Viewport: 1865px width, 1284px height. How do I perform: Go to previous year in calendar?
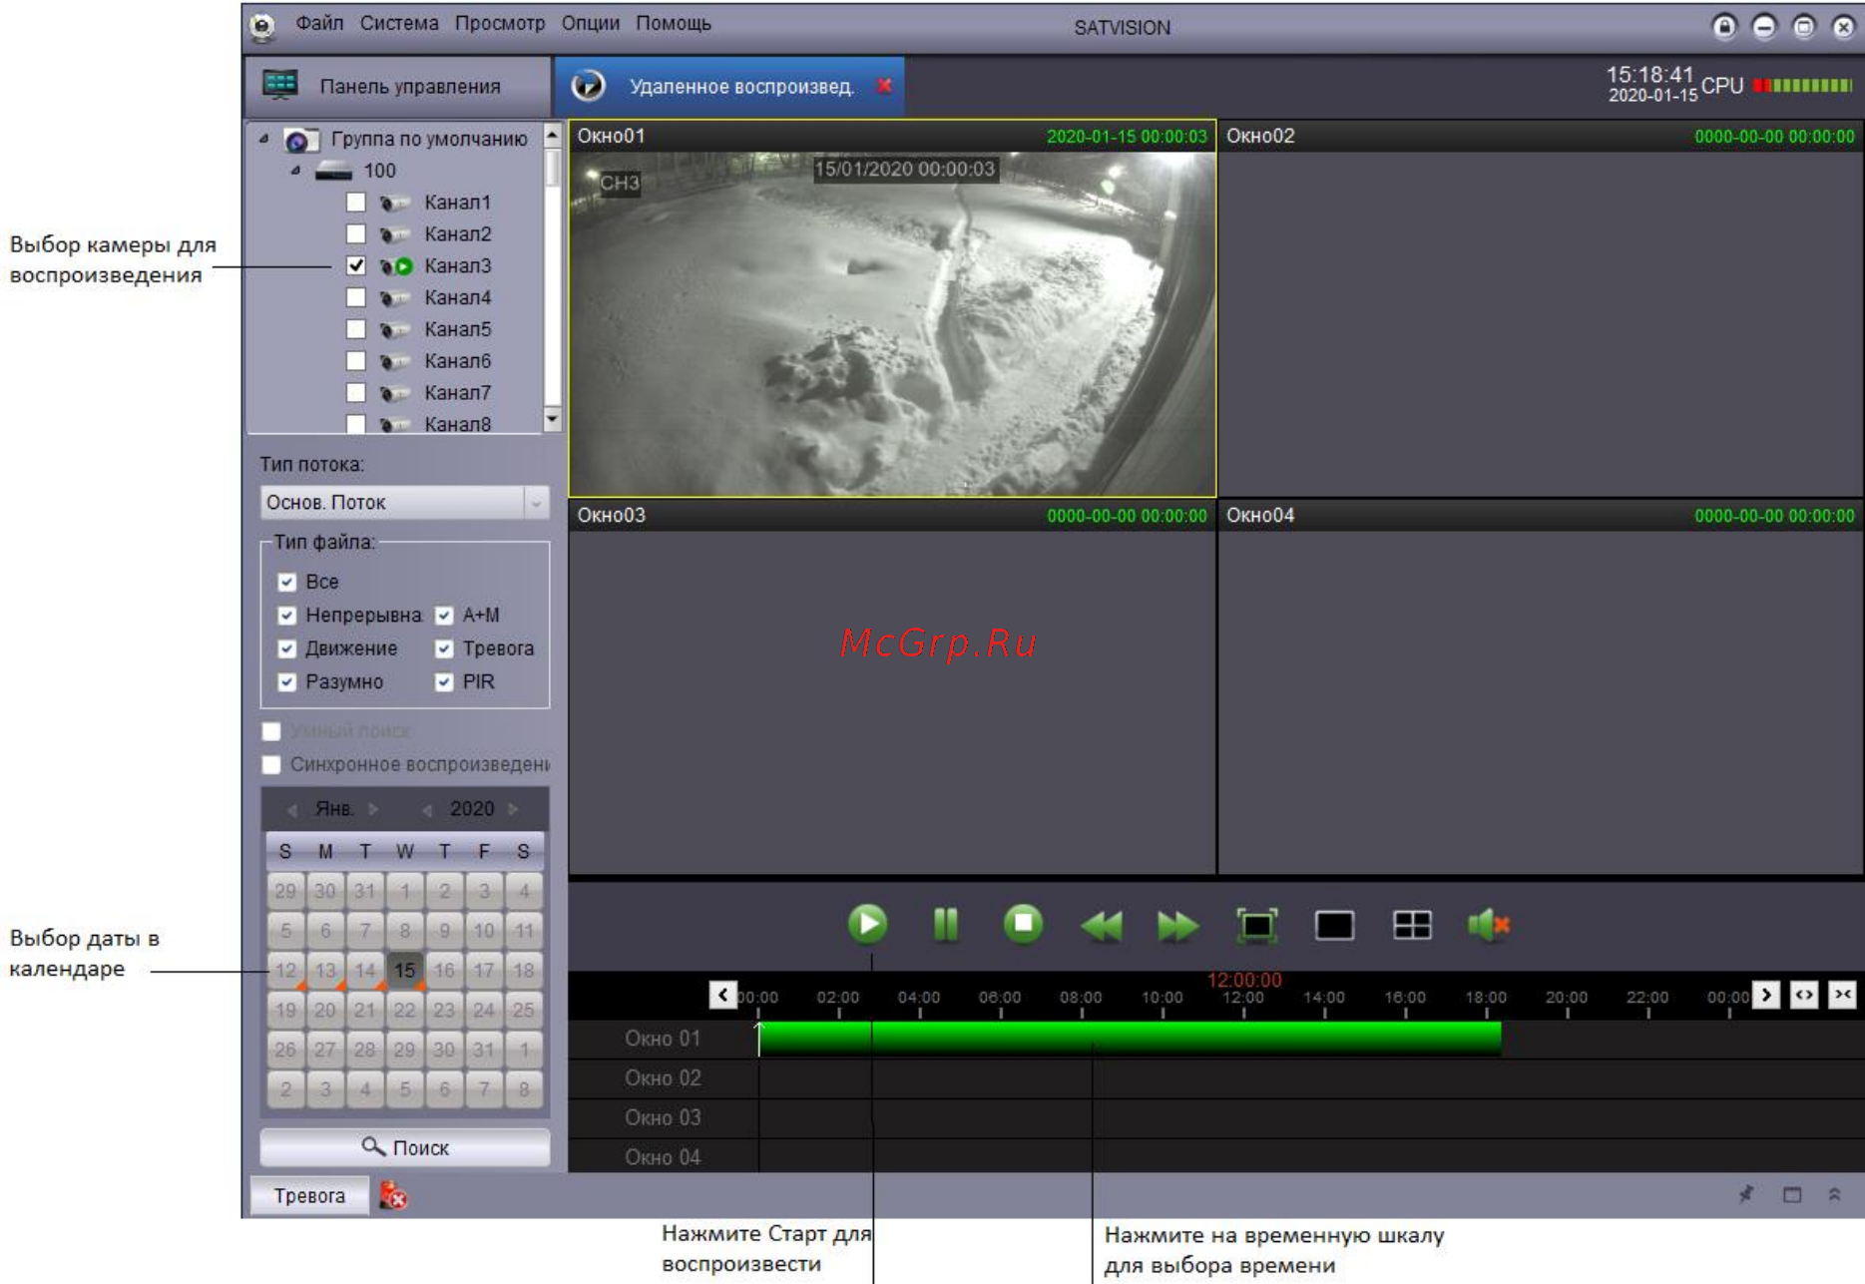tap(427, 809)
